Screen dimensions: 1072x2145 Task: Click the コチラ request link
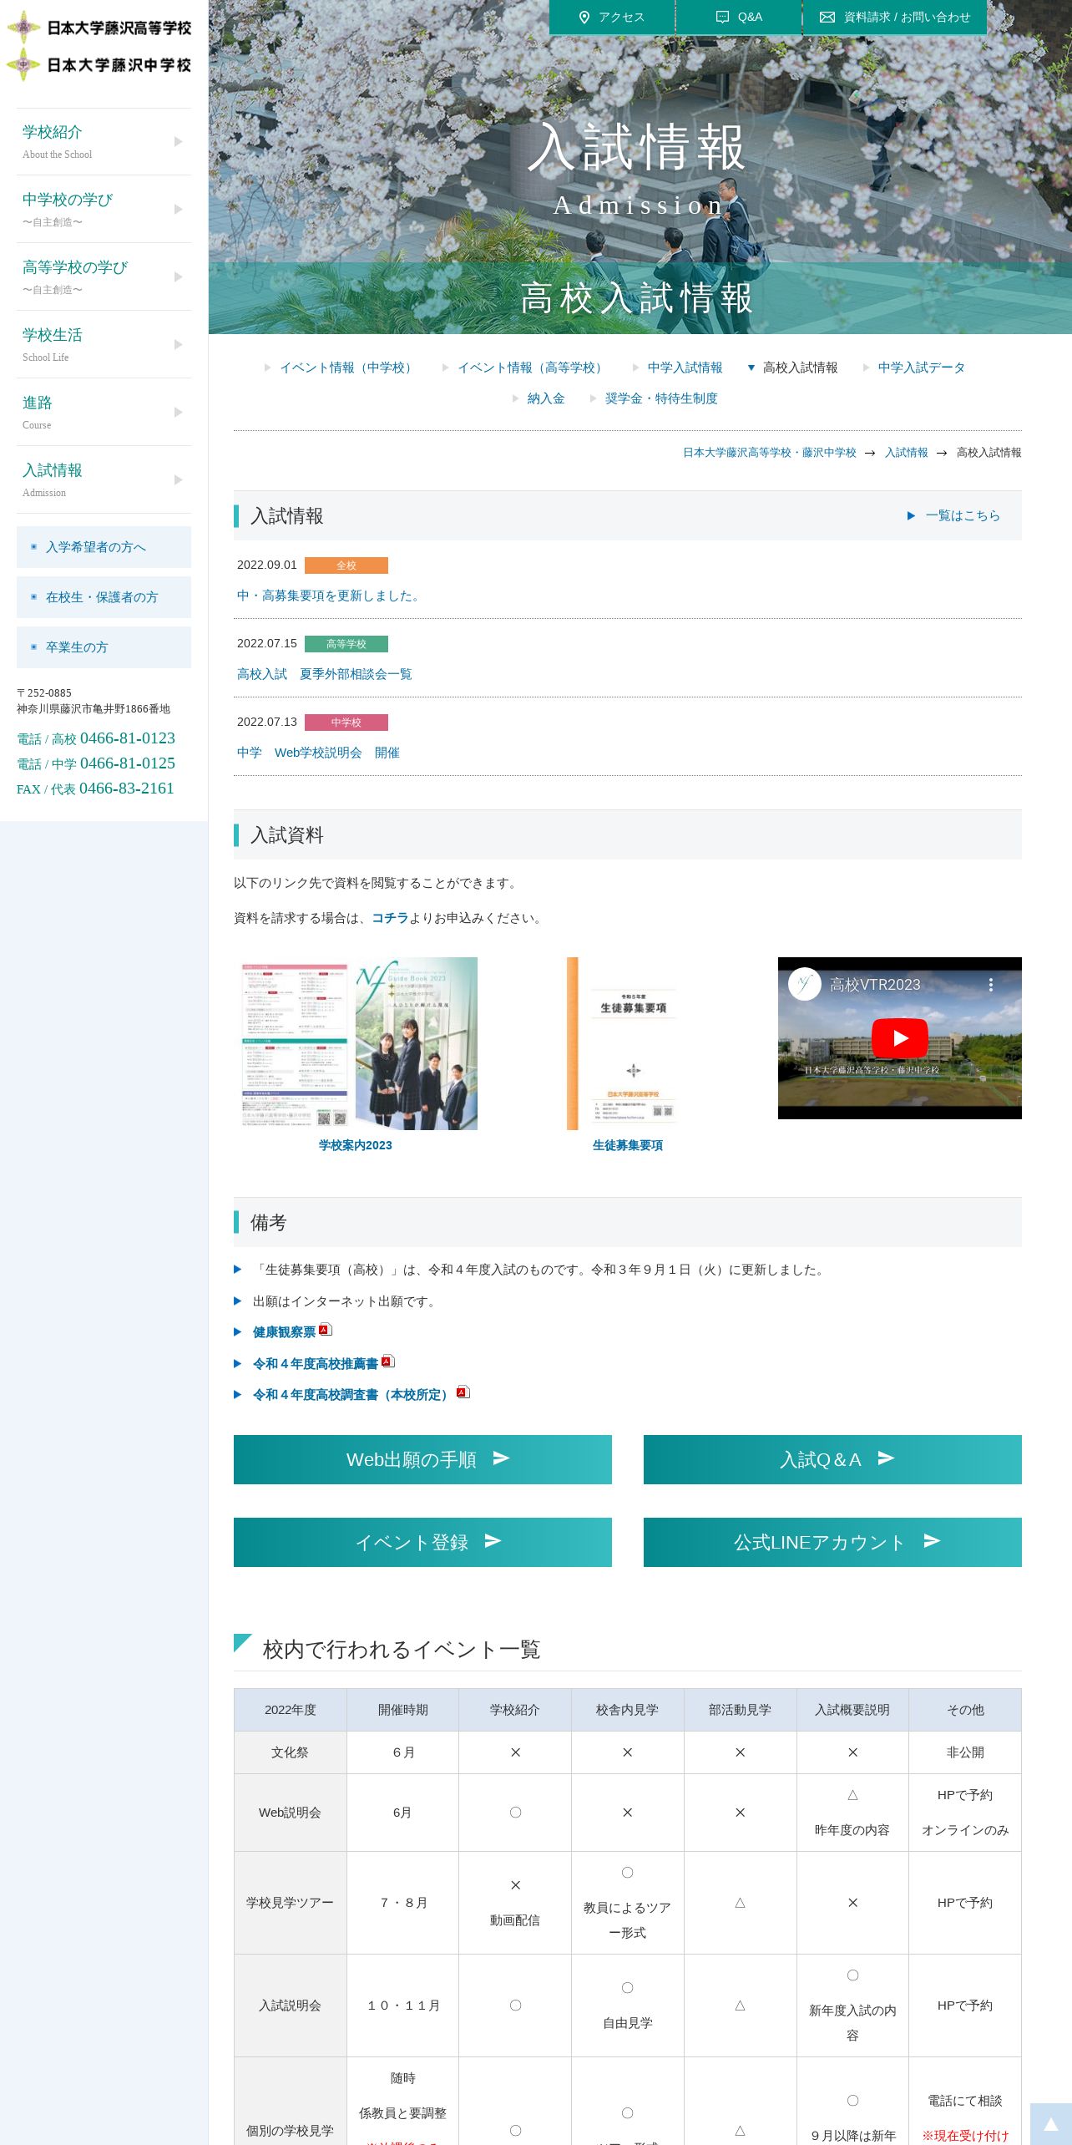click(390, 918)
